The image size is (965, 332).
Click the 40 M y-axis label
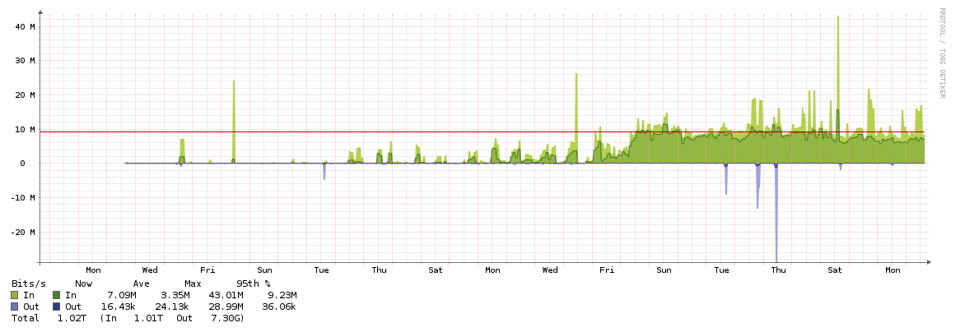(x=25, y=26)
